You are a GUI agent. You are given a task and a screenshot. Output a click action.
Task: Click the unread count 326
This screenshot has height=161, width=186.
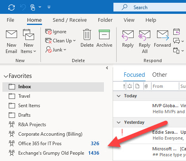coord(95,144)
